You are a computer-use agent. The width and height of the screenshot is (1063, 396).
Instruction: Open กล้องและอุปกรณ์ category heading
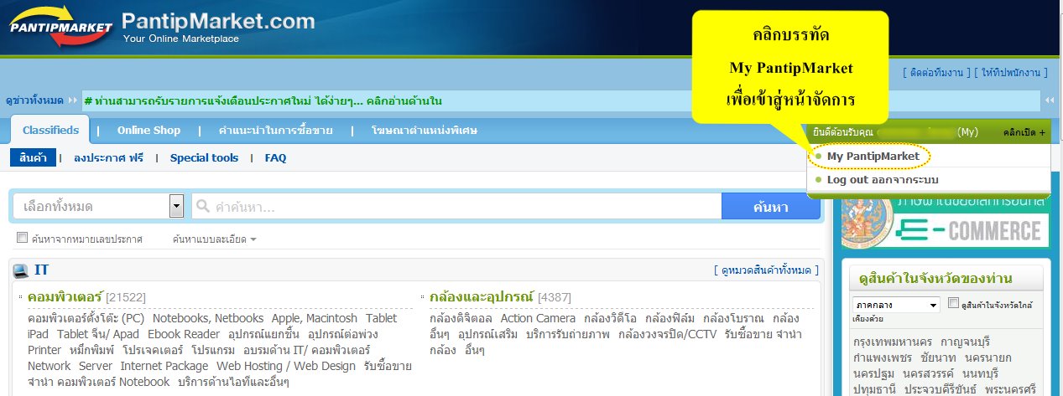[482, 297]
